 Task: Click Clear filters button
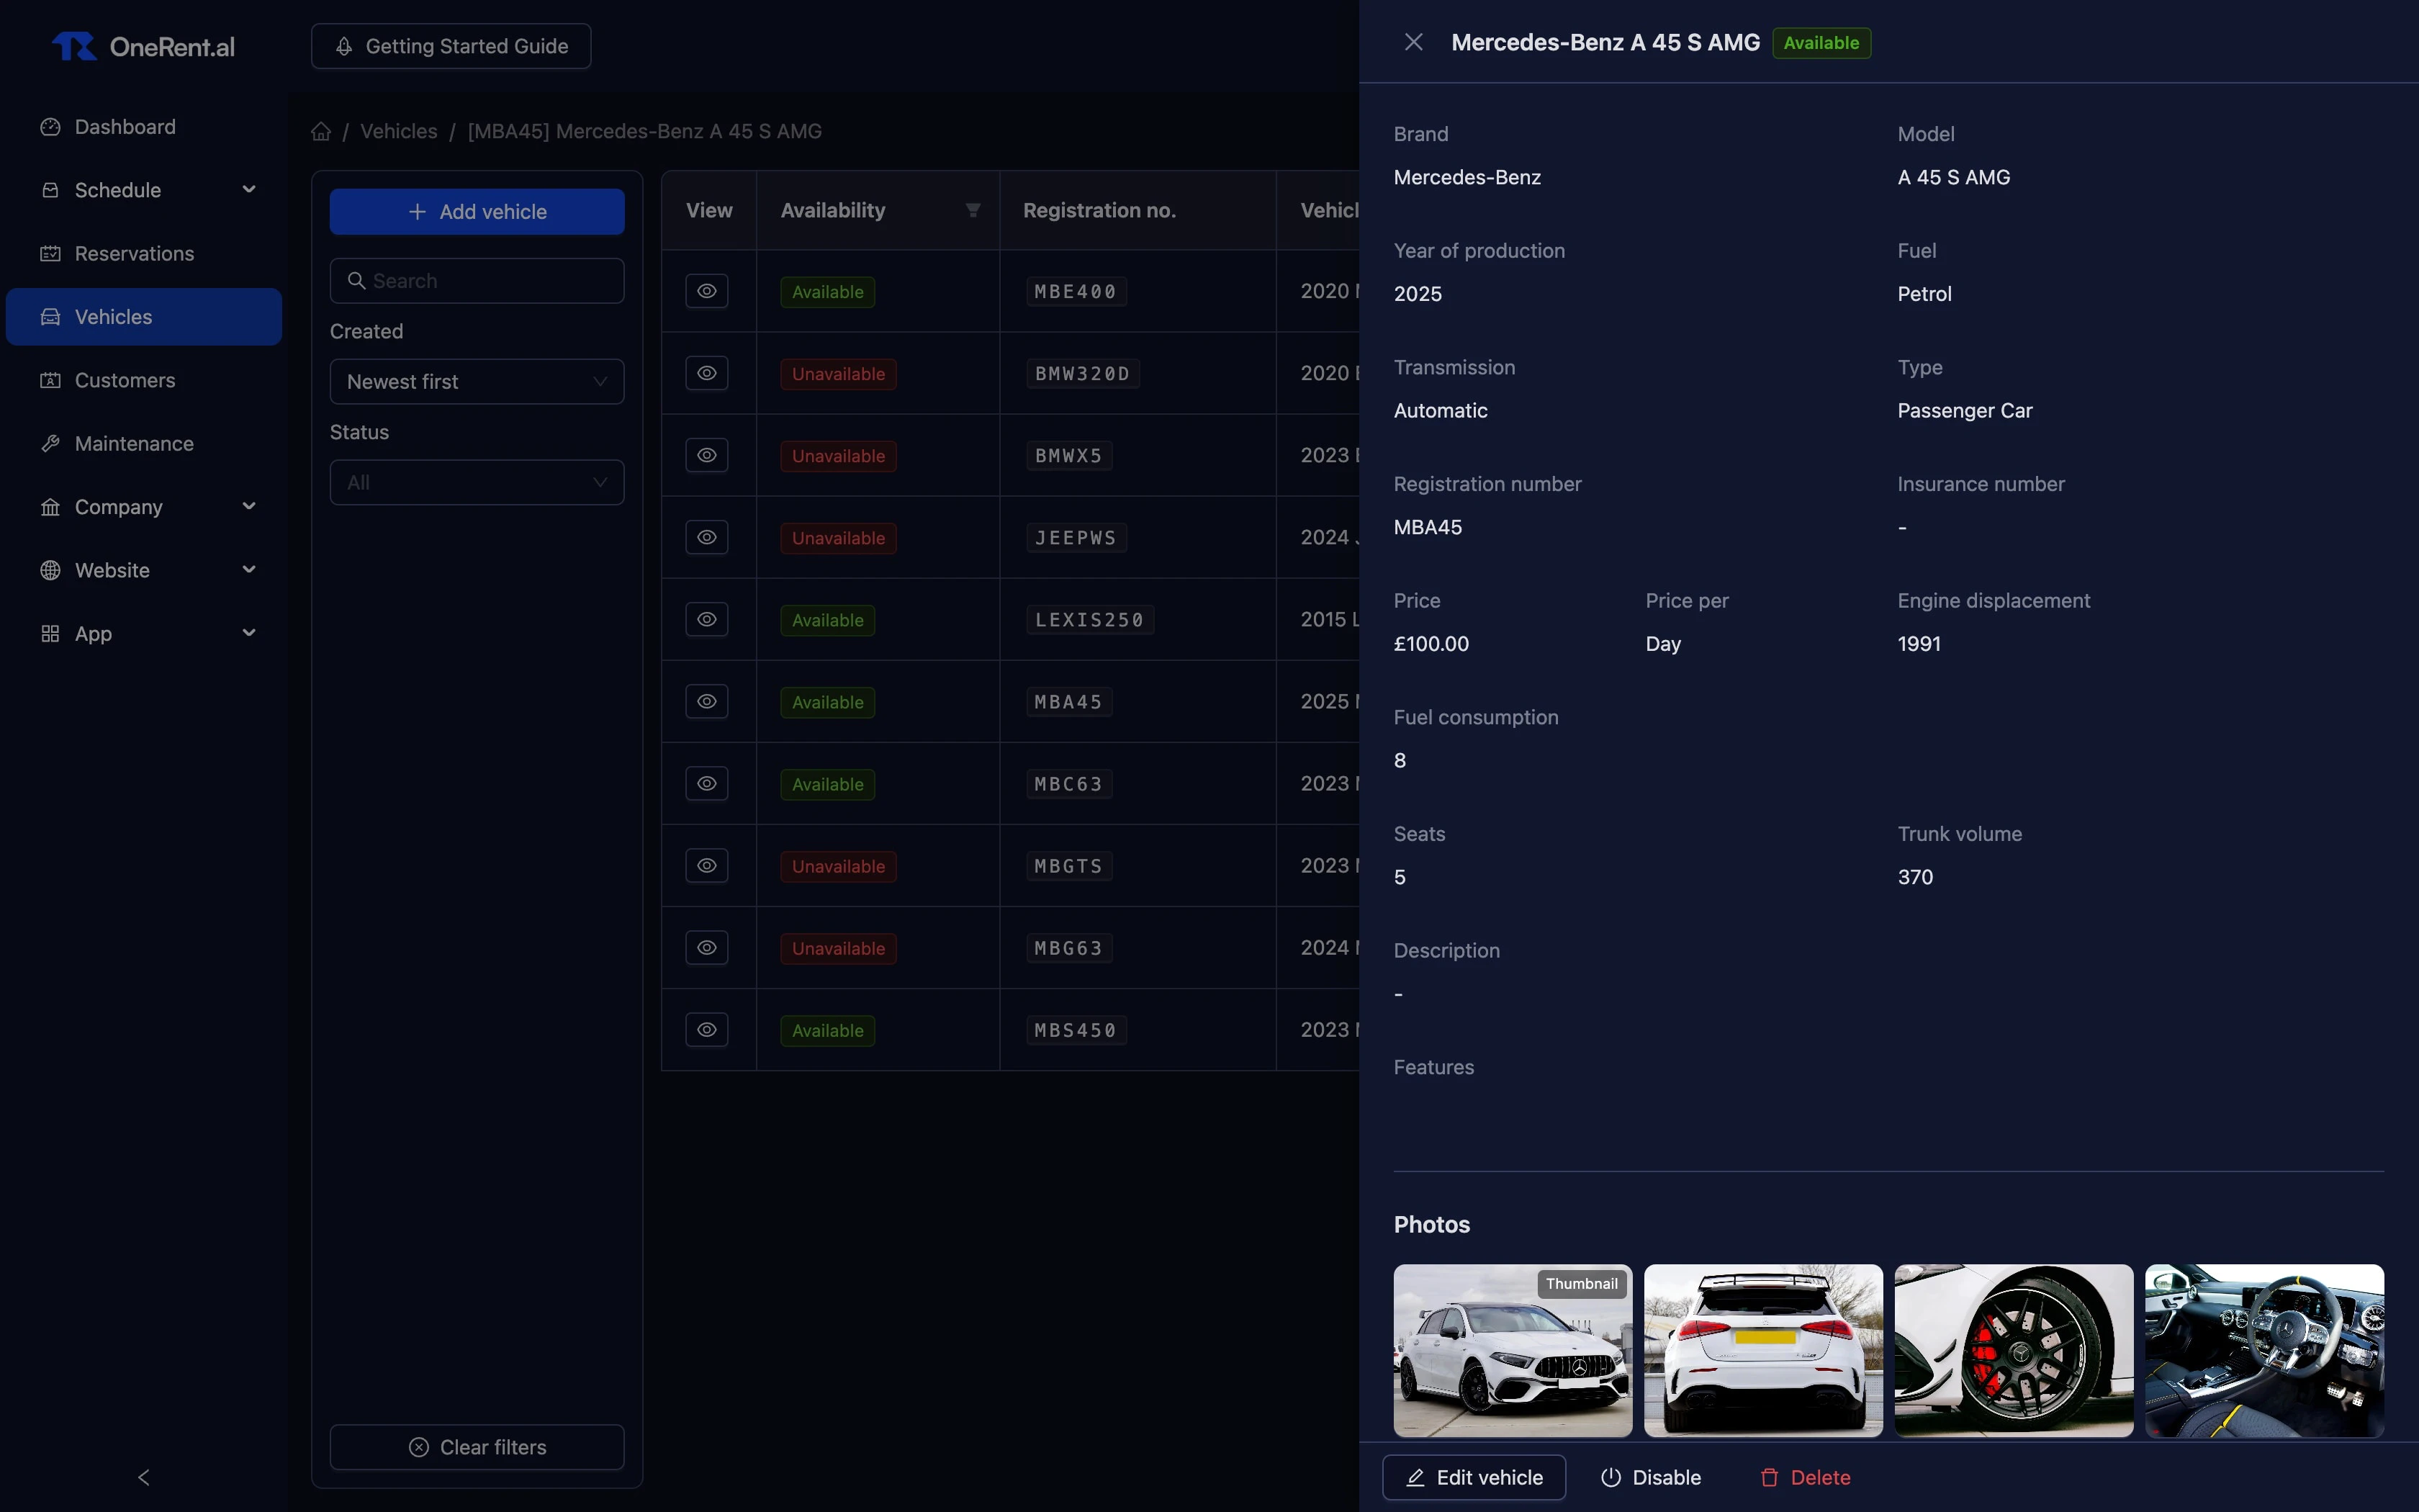477,1447
